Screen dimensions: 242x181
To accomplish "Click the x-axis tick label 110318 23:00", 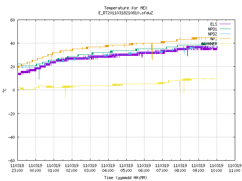I will [17, 168].
